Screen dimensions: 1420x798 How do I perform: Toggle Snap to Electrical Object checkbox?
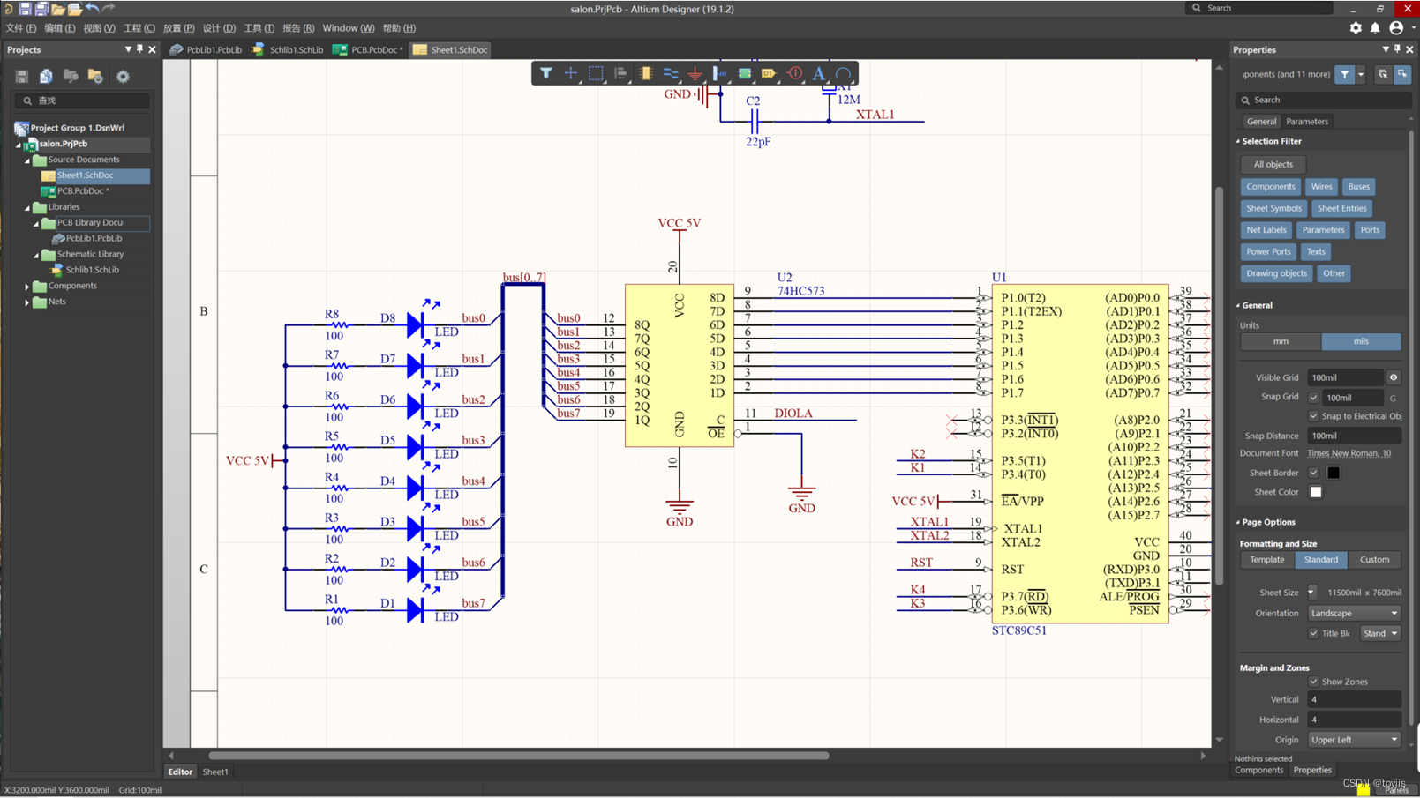[x=1313, y=416]
